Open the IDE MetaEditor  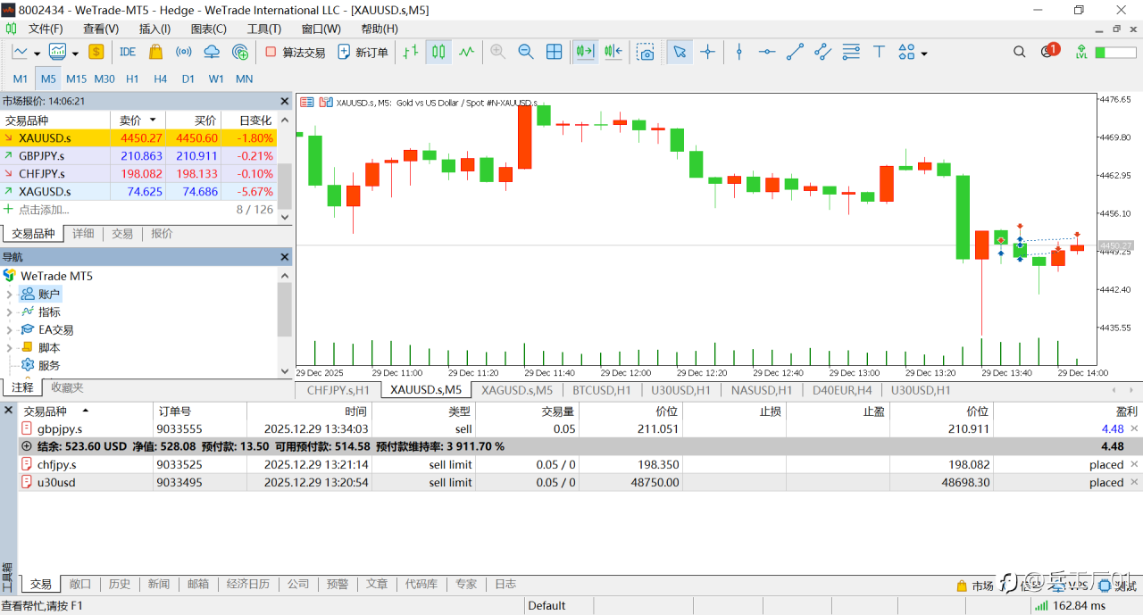tap(128, 52)
